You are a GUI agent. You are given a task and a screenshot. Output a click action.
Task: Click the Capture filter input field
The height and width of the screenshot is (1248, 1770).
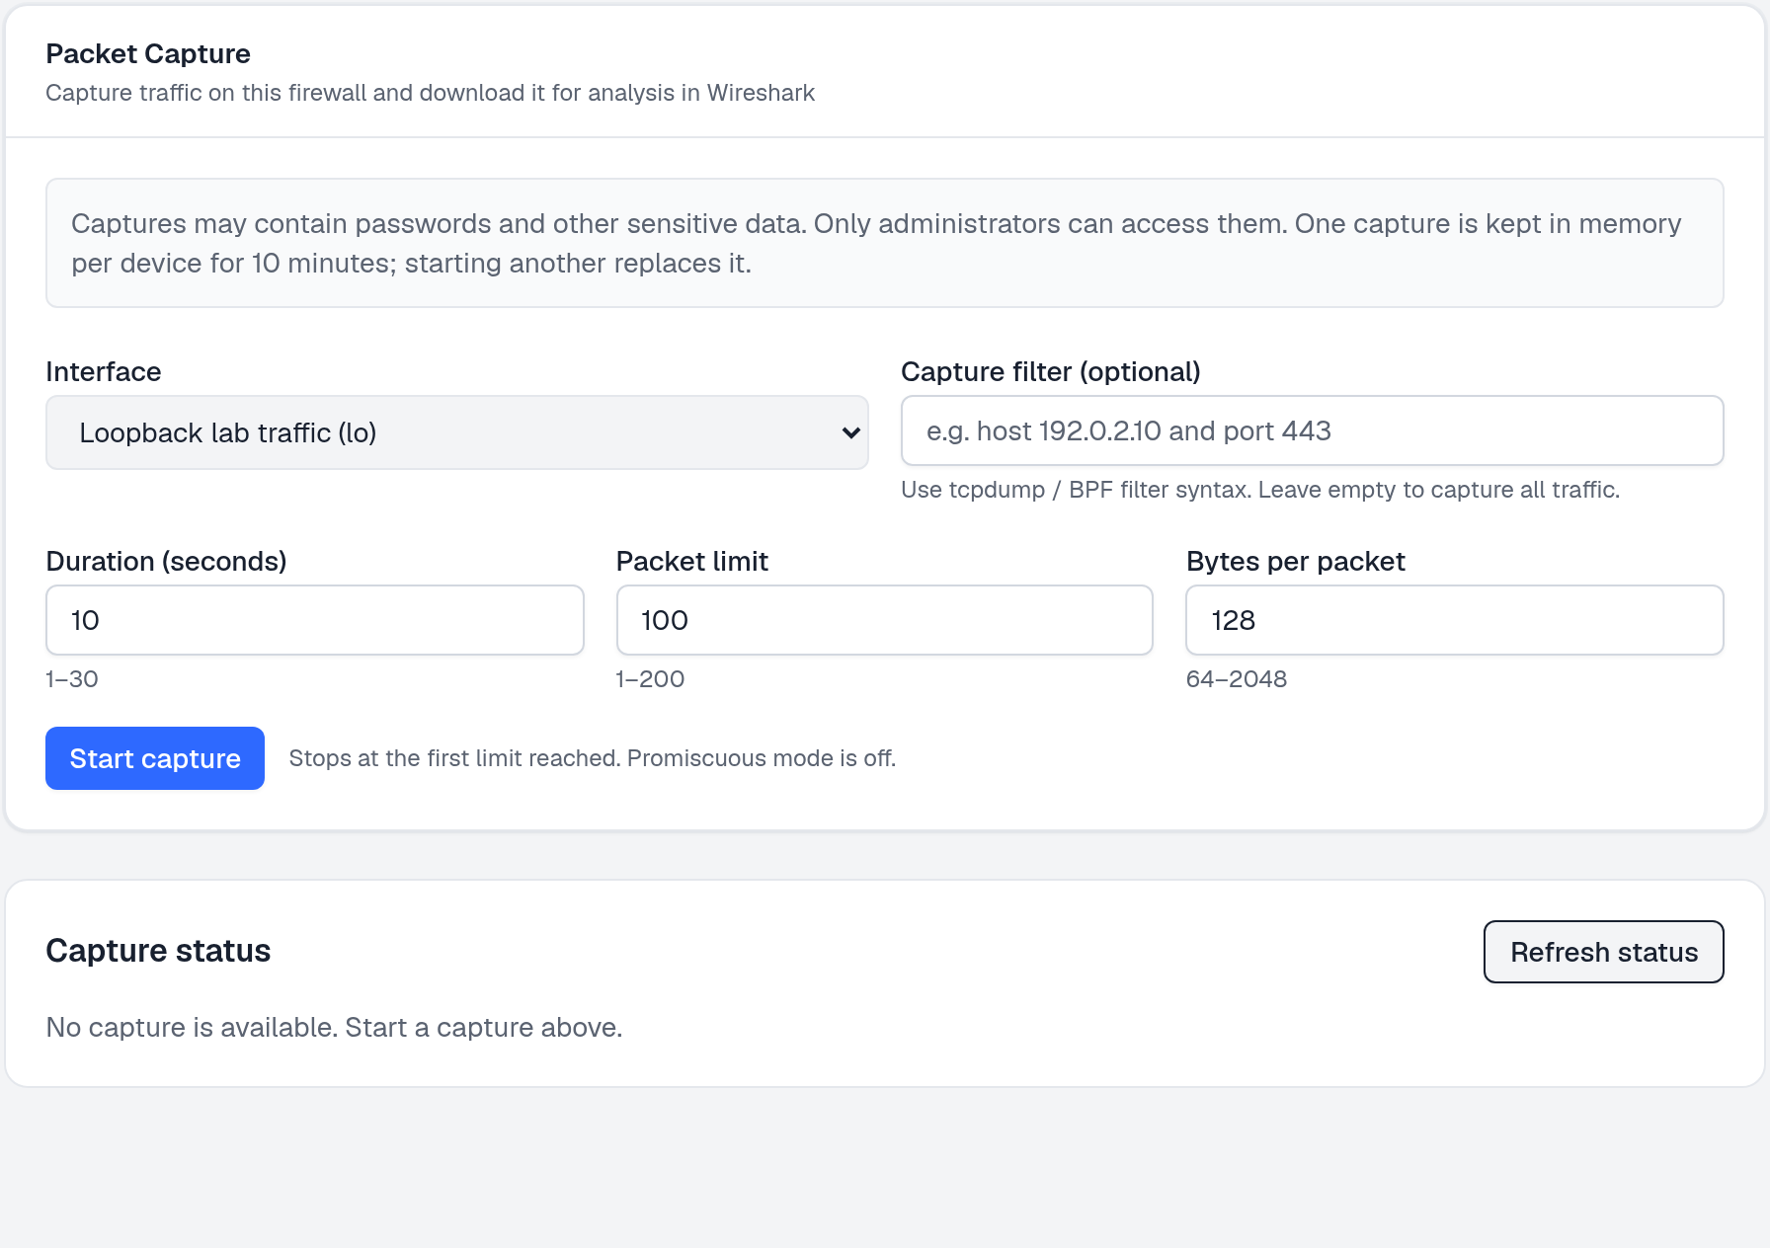pos(1312,430)
